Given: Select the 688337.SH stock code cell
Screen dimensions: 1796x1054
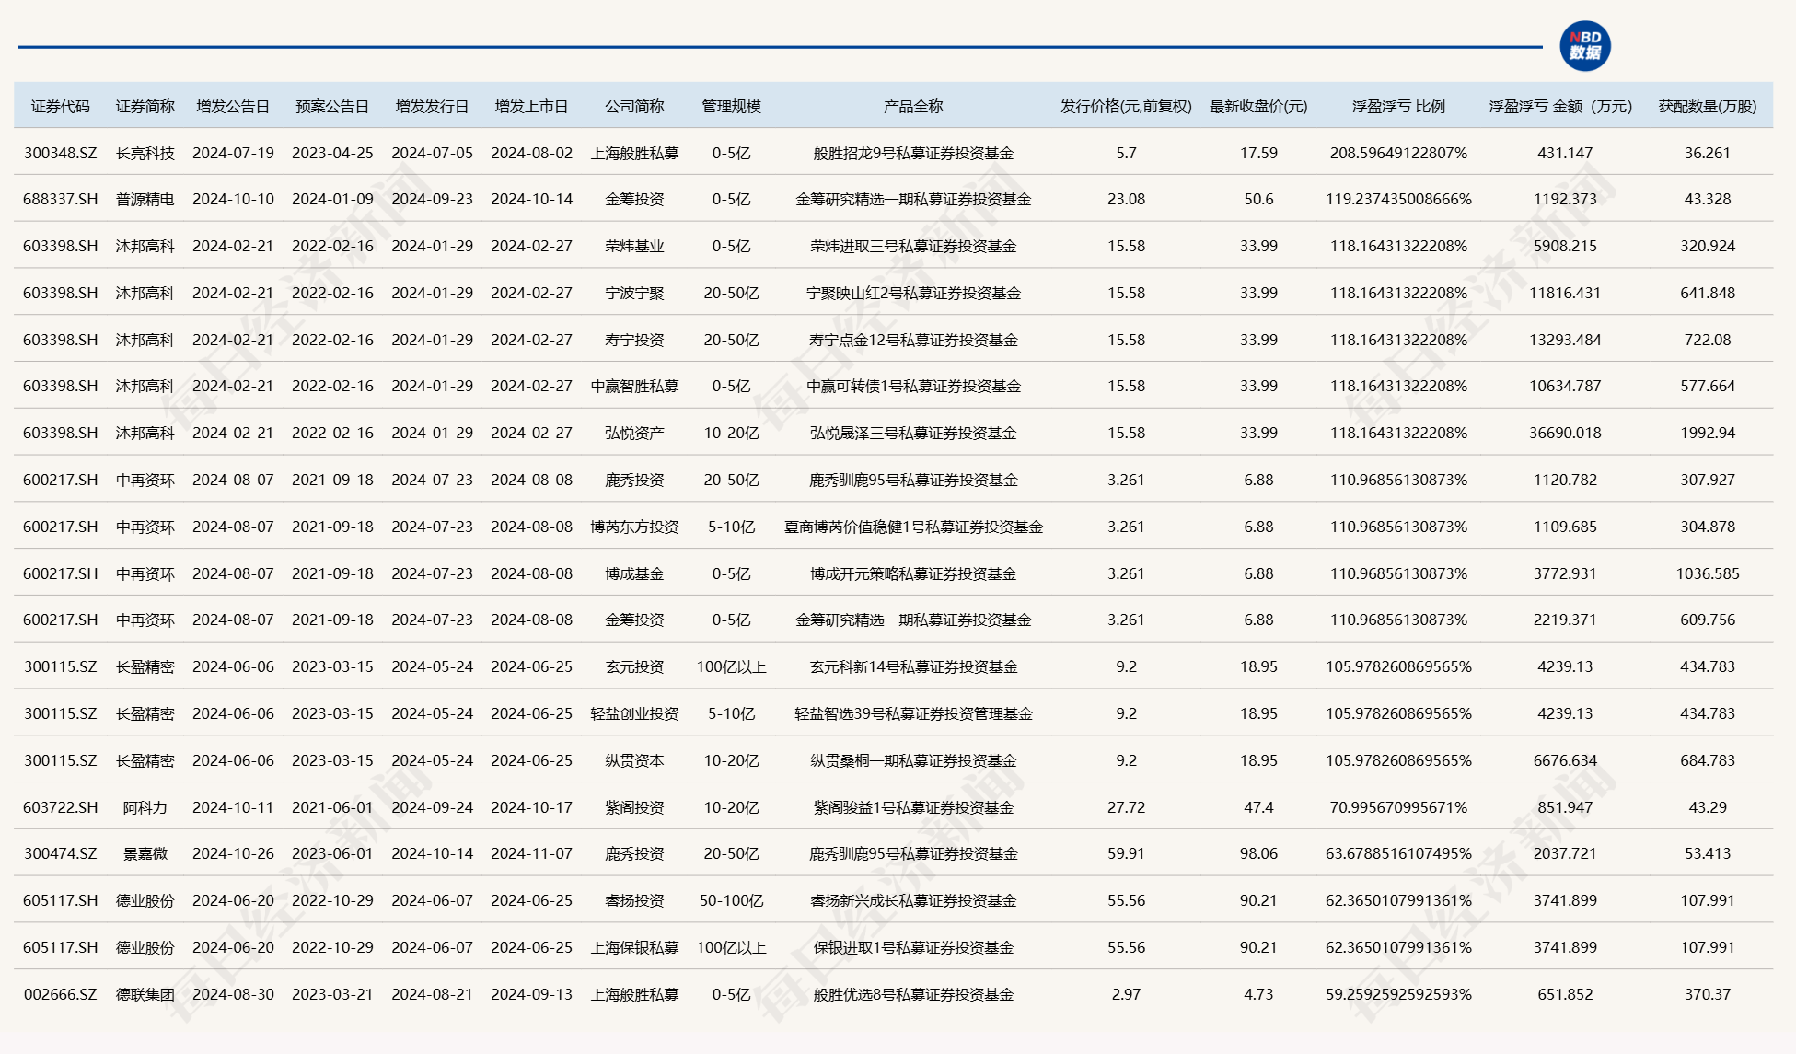Looking at the screenshot, I should tap(61, 199).
